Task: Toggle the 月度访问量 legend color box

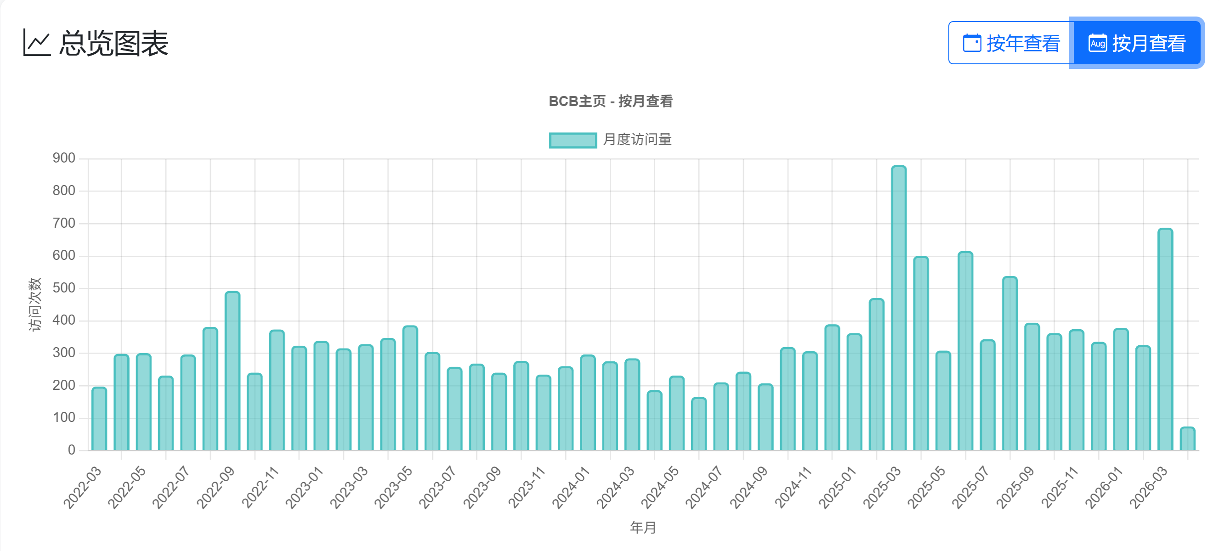Action: point(573,140)
